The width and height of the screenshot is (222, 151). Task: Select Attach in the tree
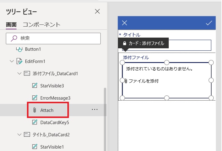pos(47,110)
